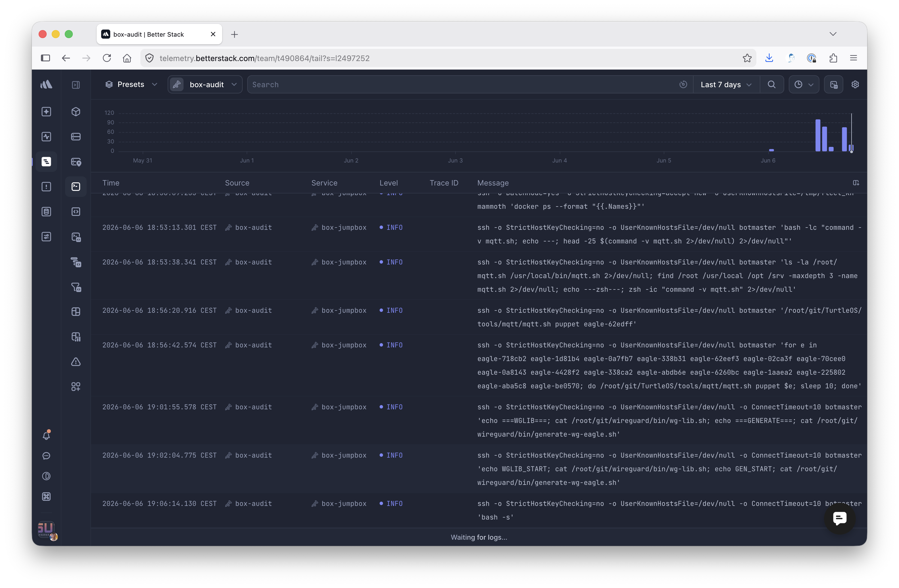The image size is (899, 588).
Task: Open the card with shield icon
Action: [x=76, y=162]
